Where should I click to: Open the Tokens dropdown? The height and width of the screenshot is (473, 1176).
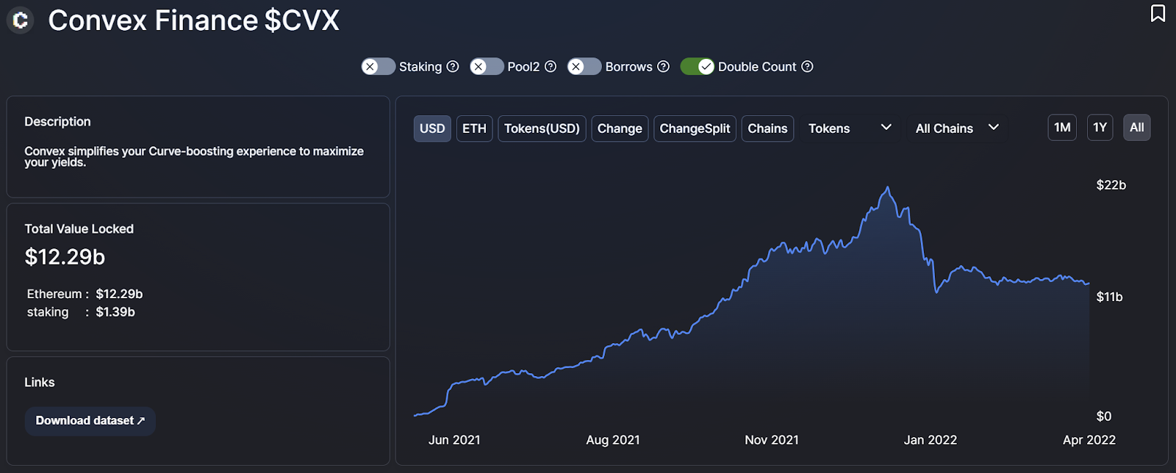coord(850,129)
